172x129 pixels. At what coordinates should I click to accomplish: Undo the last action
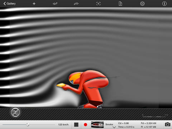[x=55, y=4]
